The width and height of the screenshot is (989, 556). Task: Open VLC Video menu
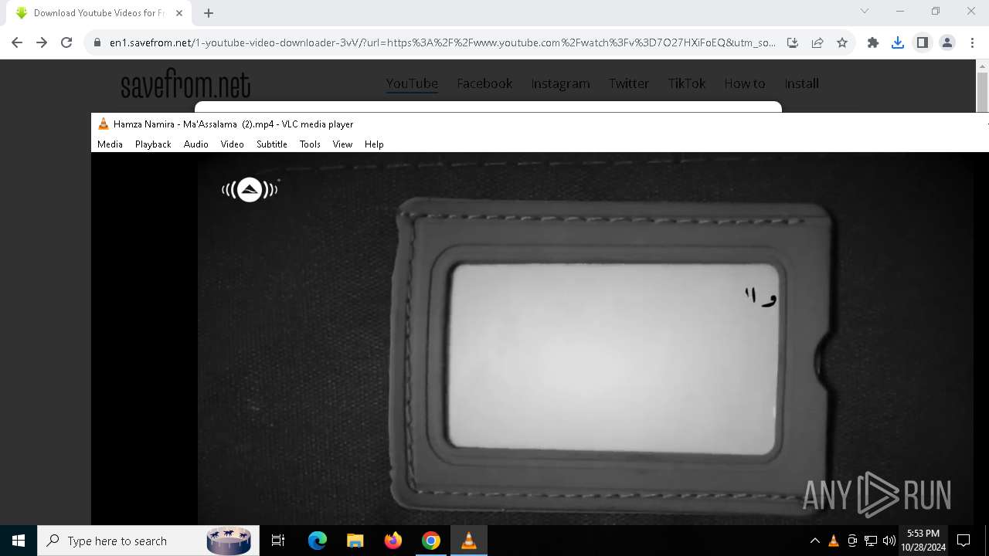pyautogui.click(x=232, y=144)
